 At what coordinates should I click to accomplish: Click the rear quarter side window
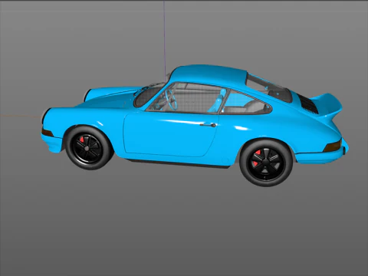[246, 103]
